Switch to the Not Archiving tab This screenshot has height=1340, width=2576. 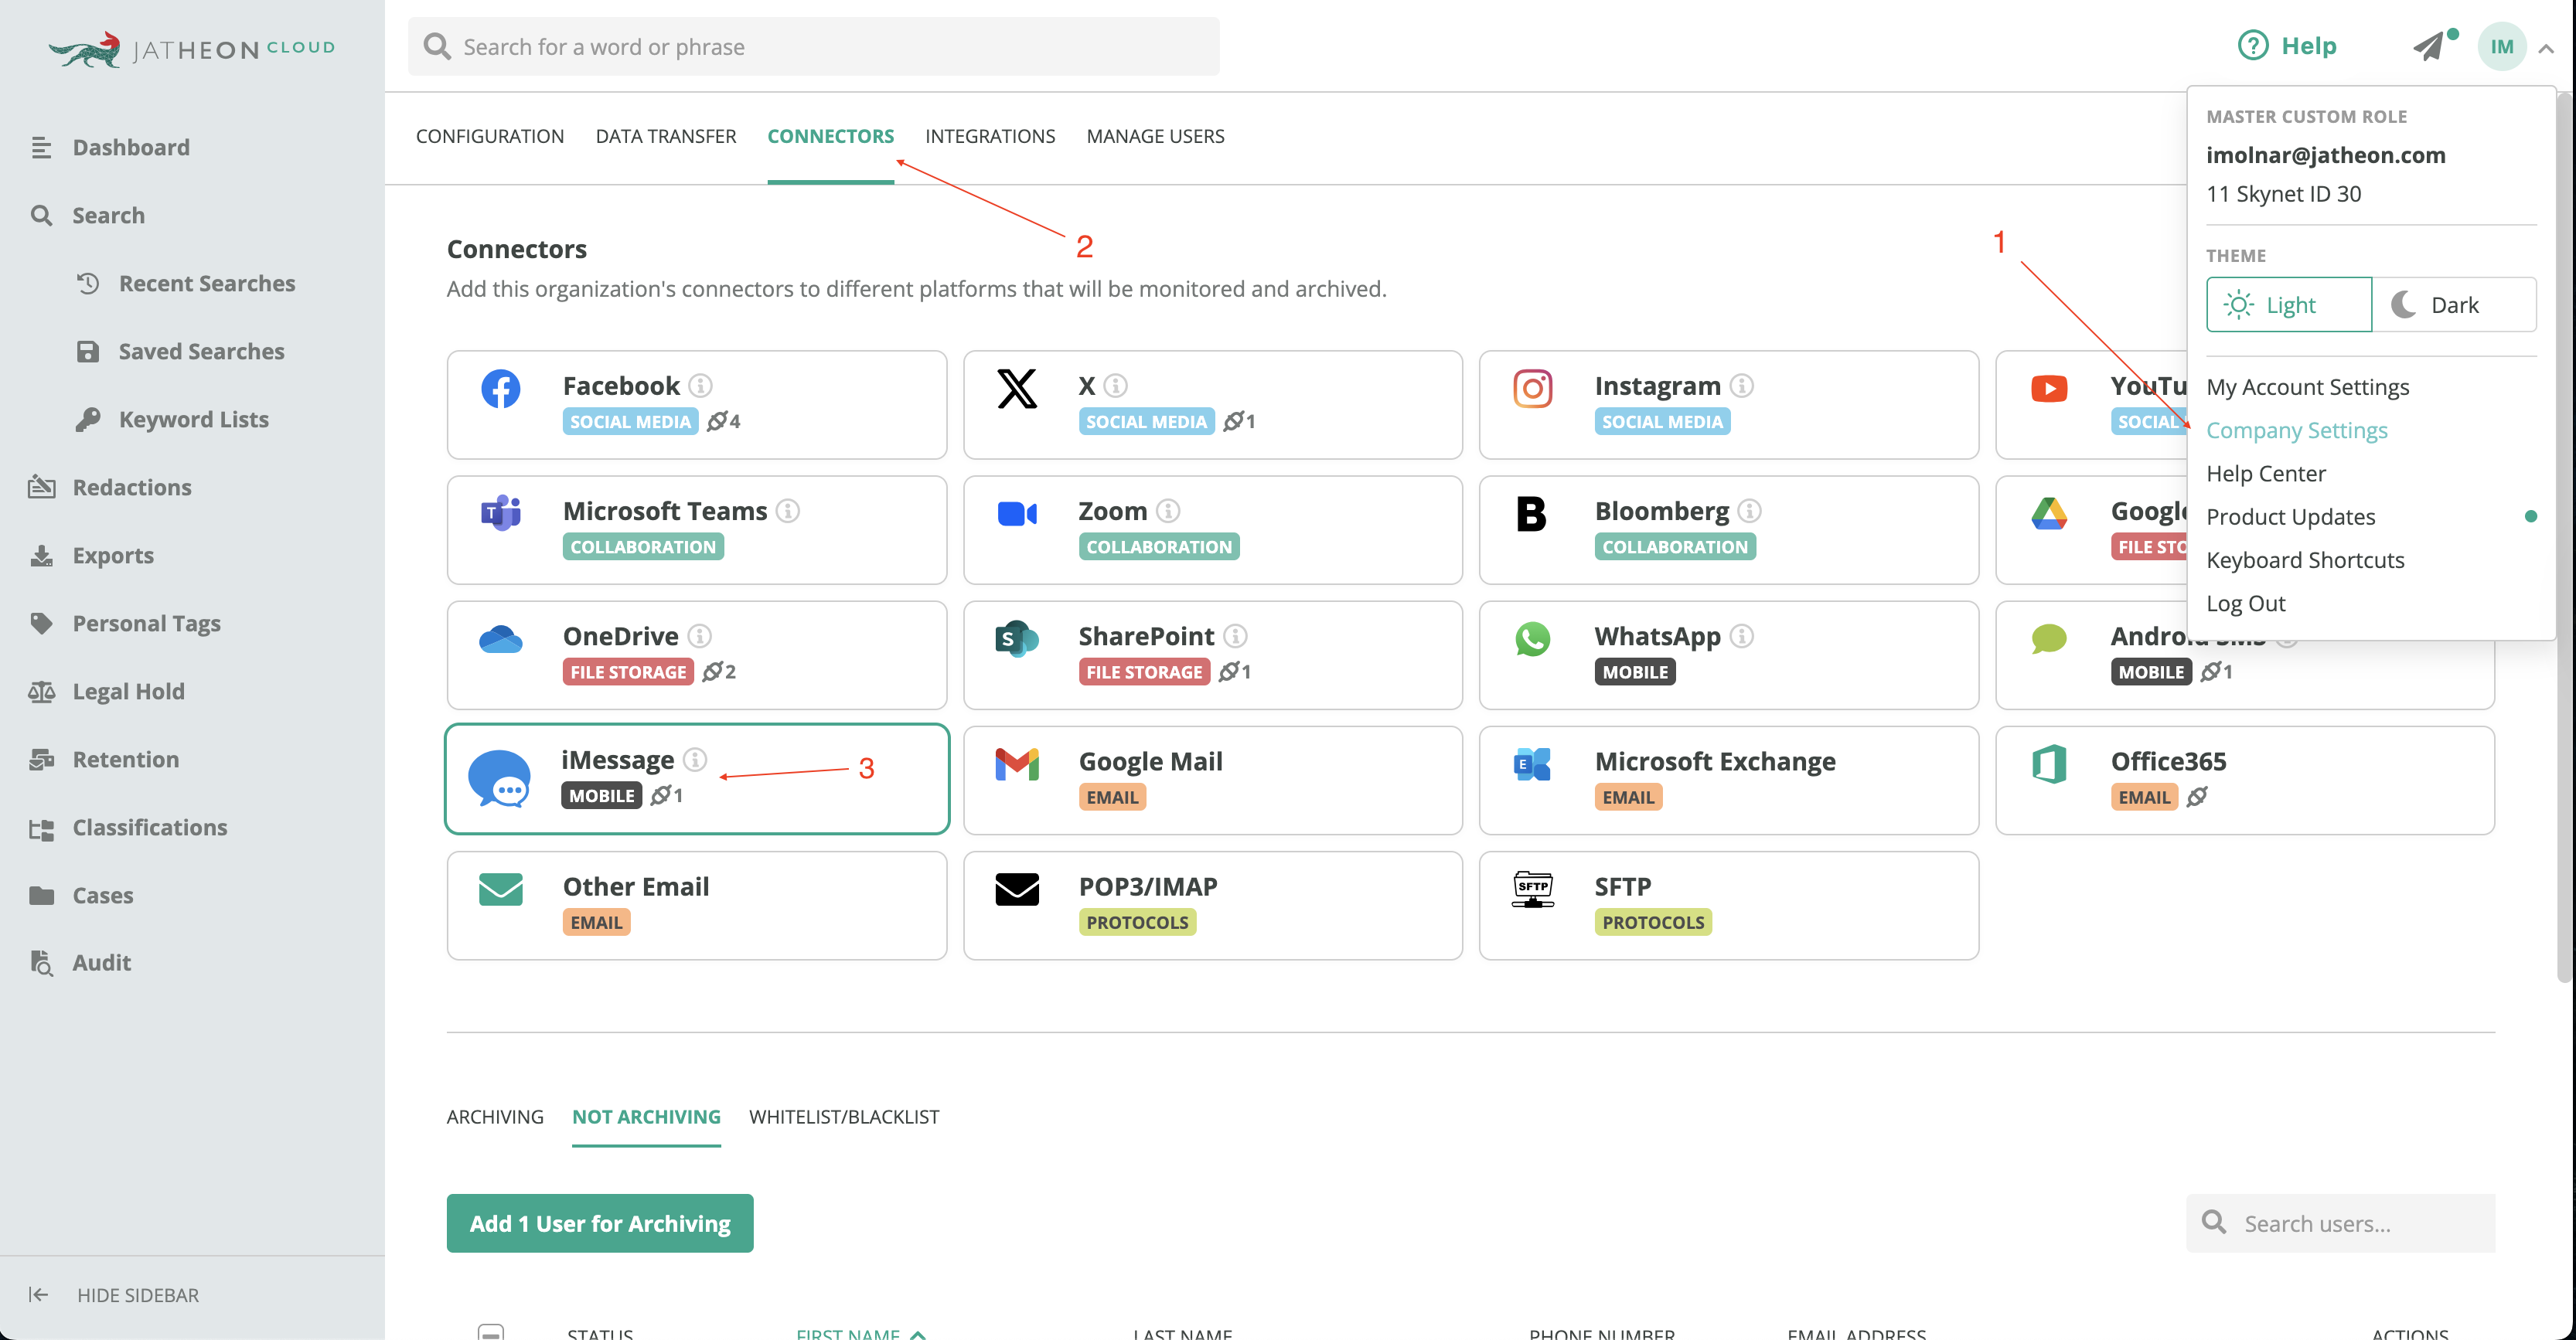pos(646,1116)
